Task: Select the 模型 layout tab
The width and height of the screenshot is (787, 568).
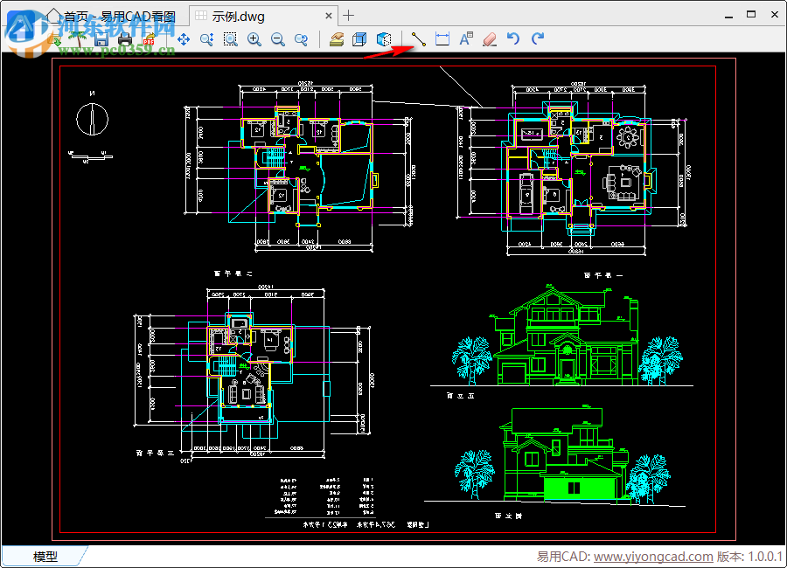Action: [45, 557]
